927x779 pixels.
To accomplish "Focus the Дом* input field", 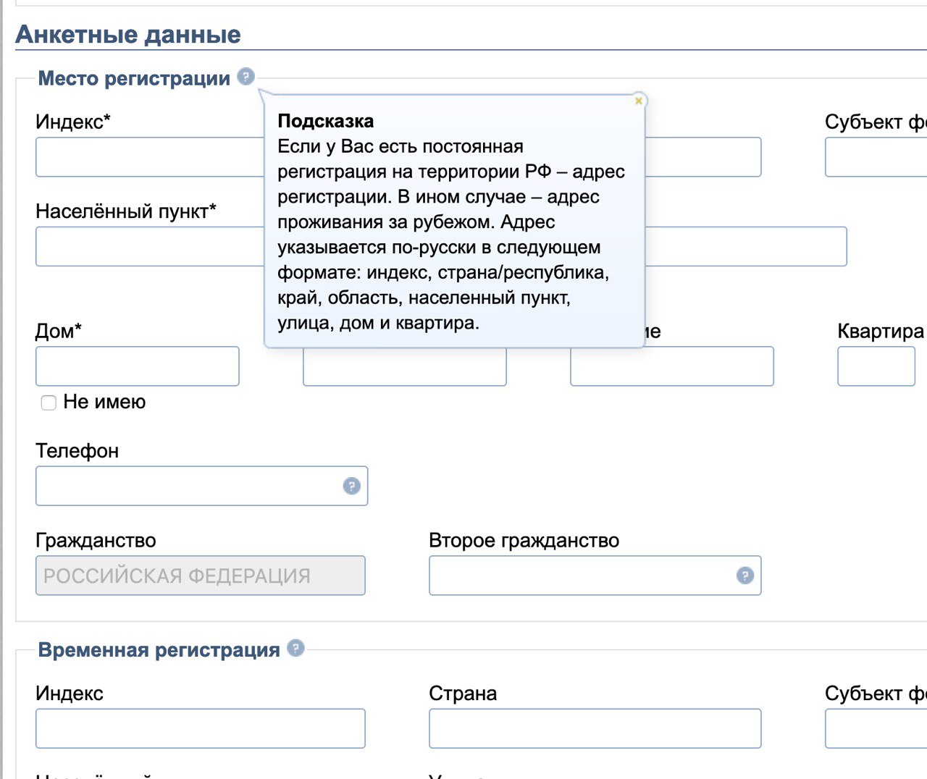I will coord(138,366).
